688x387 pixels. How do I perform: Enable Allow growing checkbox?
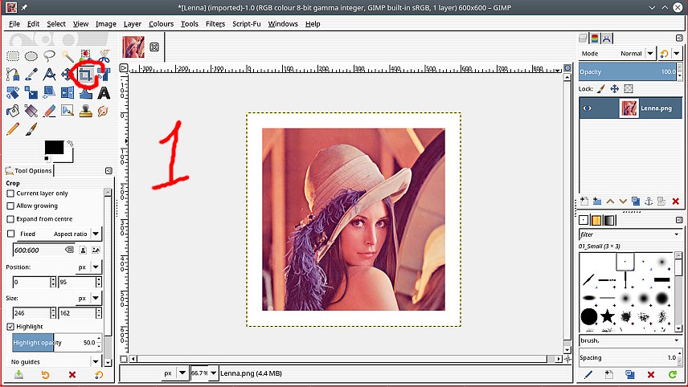pos(10,206)
